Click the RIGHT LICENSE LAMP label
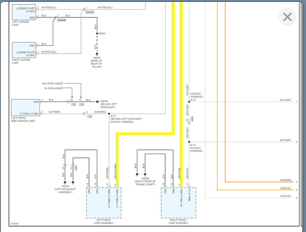This screenshot has height=232, width=306. click(21, 61)
